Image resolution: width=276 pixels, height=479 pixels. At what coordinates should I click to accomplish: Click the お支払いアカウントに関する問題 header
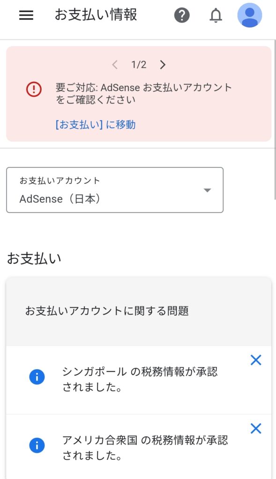[x=107, y=311]
